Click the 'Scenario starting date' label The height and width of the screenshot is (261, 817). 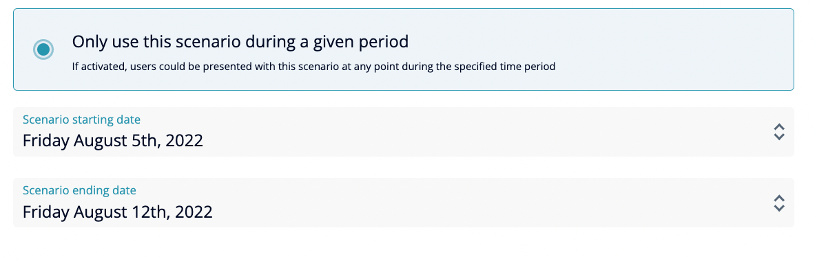pos(81,120)
